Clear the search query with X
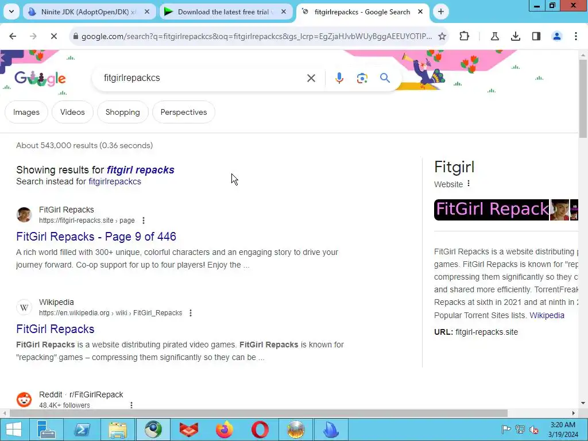The width and height of the screenshot is (588, 441). coord(311,78)
